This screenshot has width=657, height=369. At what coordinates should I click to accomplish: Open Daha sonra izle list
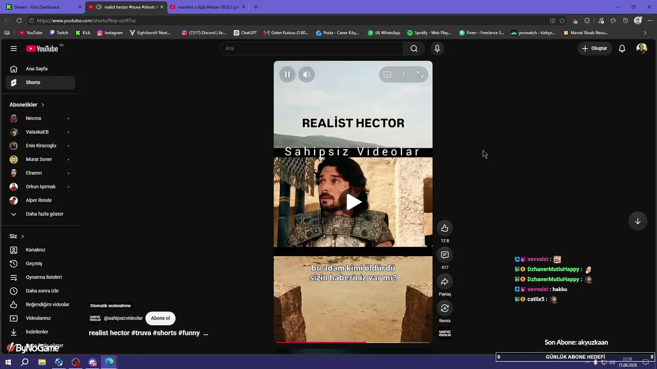pos(41,291)
